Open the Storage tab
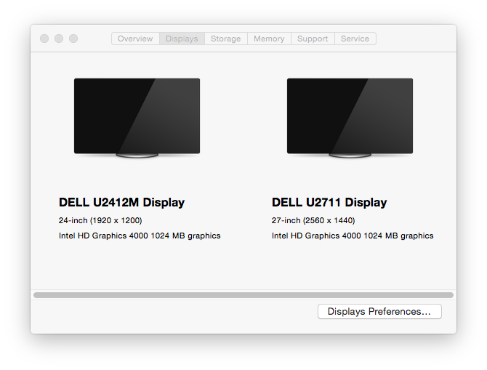 pos(226,39)
